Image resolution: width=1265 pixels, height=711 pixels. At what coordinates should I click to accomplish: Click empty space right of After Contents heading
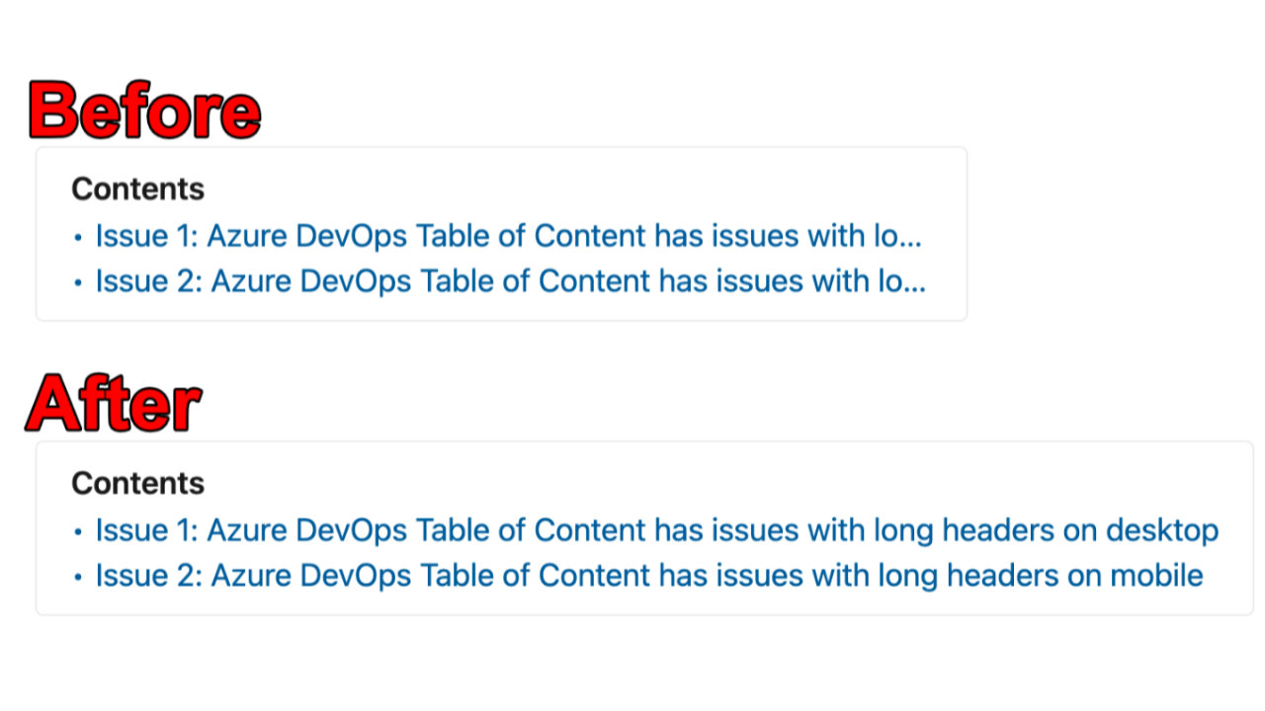point(692,484)
